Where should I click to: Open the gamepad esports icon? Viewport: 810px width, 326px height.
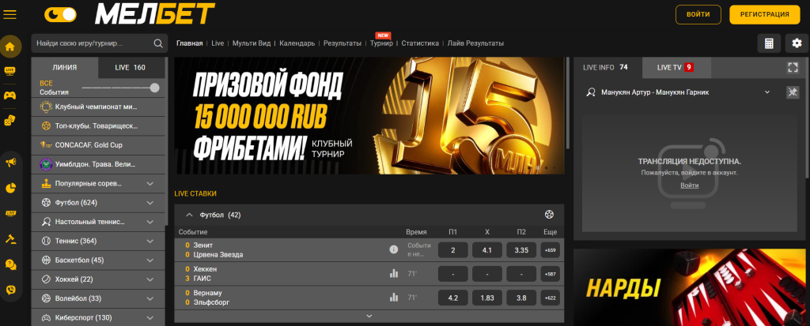tap(9, 96)
